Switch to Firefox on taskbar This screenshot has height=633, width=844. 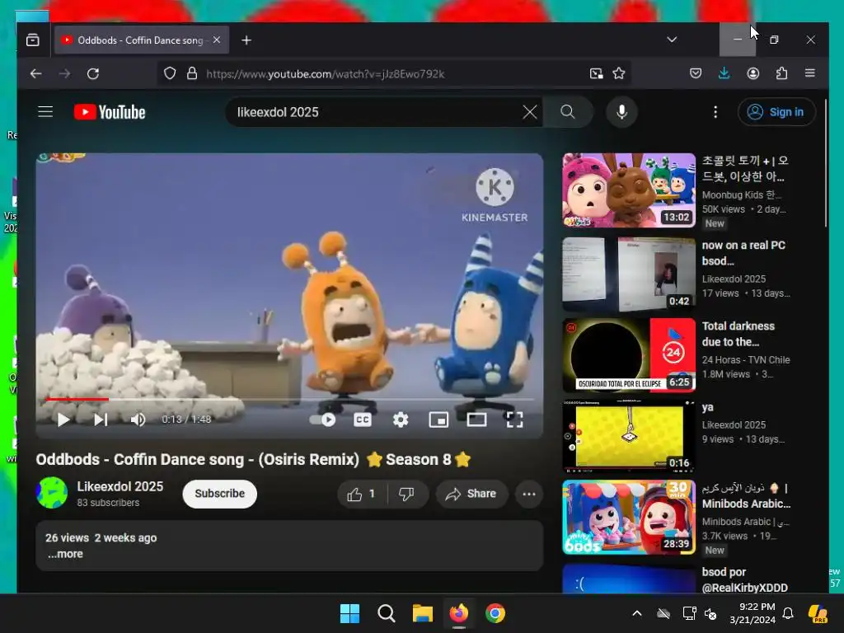[458, 613]
